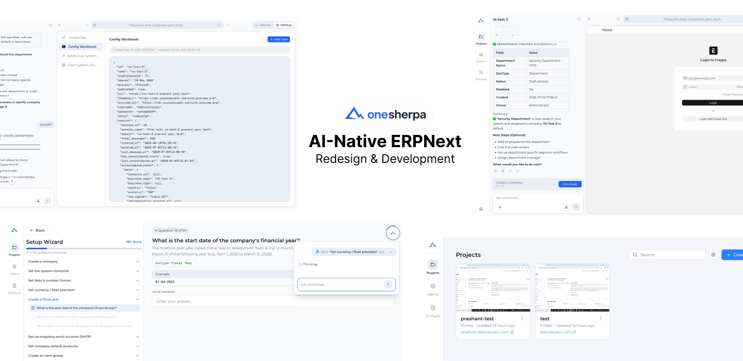Image resolution: width=743 pixels, height=361 pixels.
Task: Open the Create a company dropdown
Action: [x=525, y=184]
